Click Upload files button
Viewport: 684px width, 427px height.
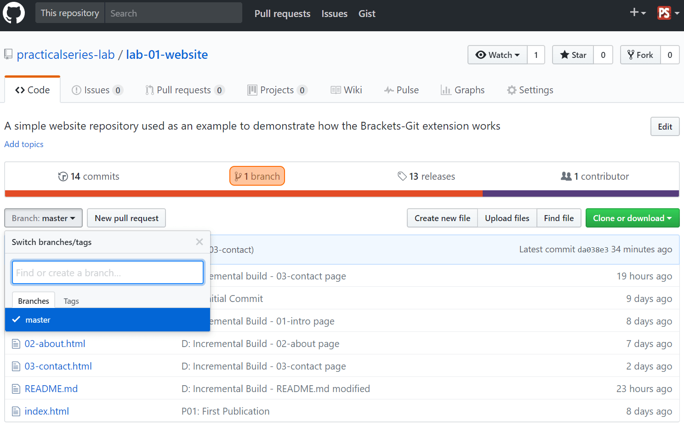(x=507, y=218)
